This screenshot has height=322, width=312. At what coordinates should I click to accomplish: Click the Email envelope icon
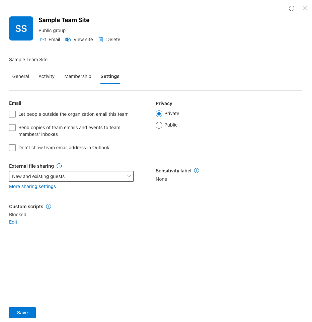[43, 39]
